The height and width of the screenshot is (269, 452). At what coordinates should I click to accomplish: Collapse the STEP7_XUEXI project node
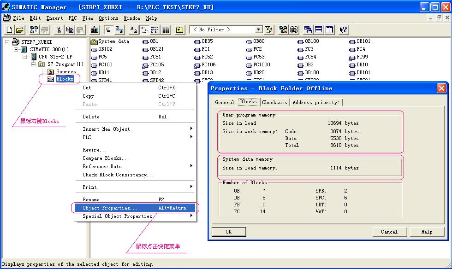[7, 42]
